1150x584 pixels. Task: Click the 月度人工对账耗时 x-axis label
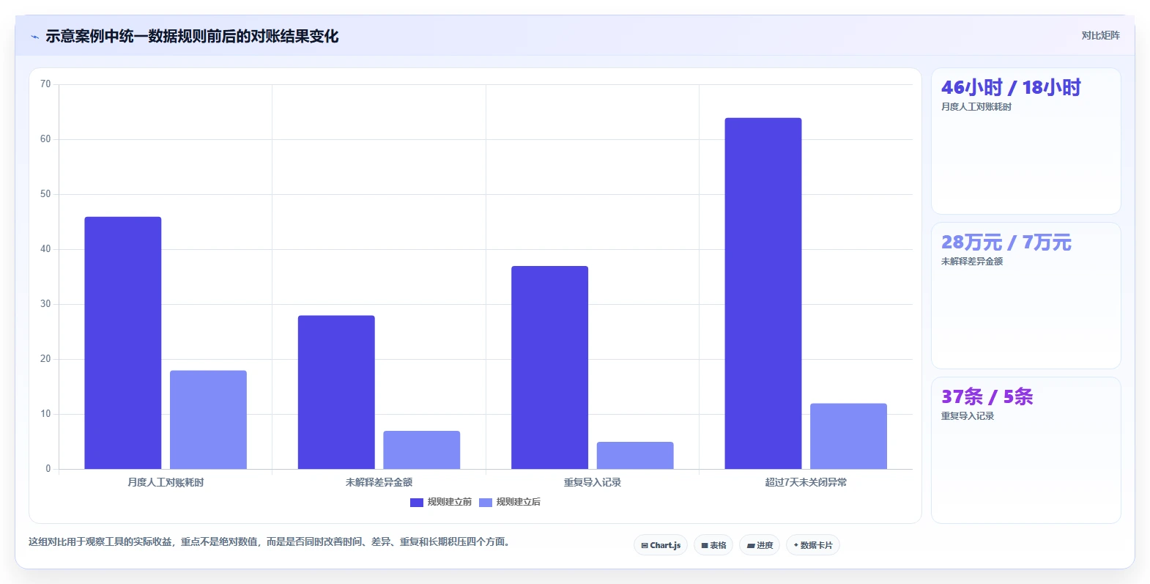tap(166, 482)
